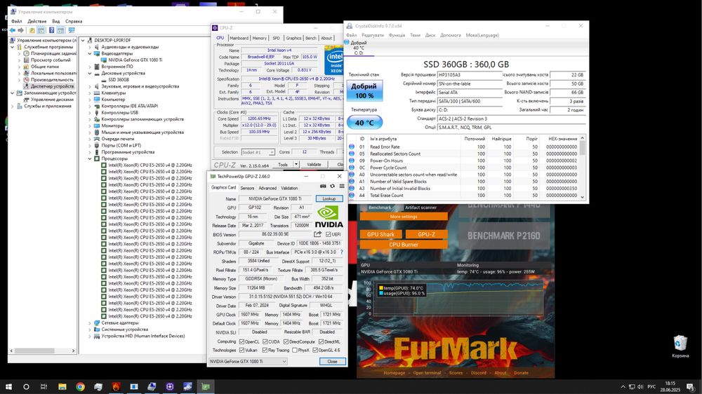Toggle Vulkan checkbox in GPU-Z

[x=241, y=350]
